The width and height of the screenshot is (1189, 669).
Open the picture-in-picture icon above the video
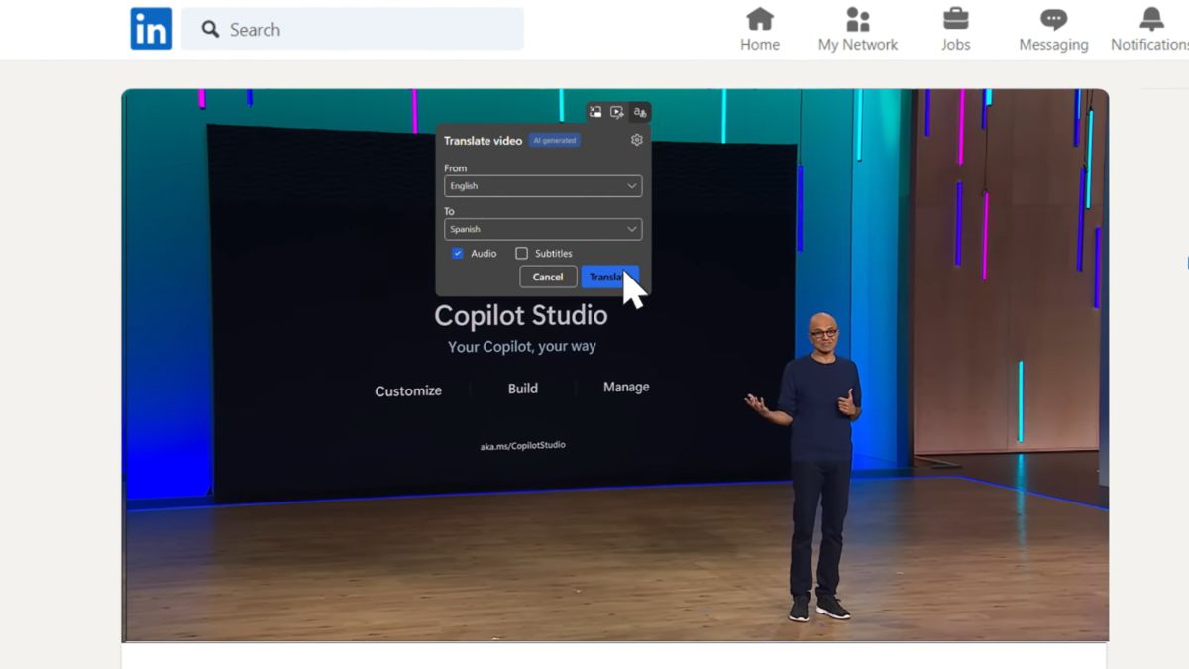click(x=595, y=111)
